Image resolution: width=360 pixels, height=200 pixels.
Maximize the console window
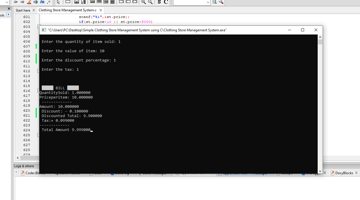click(303, 30)
